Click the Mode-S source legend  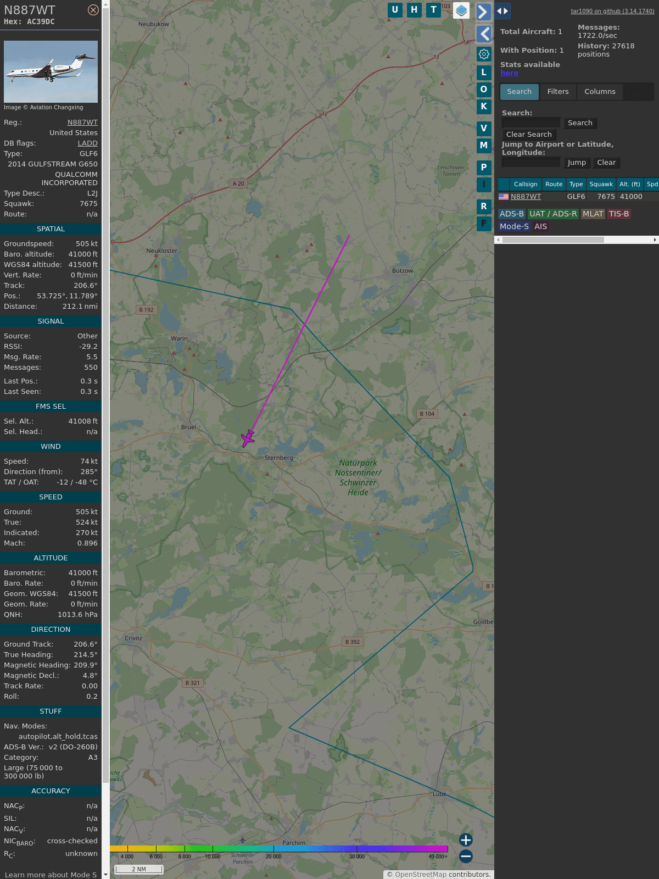[514, 226]
